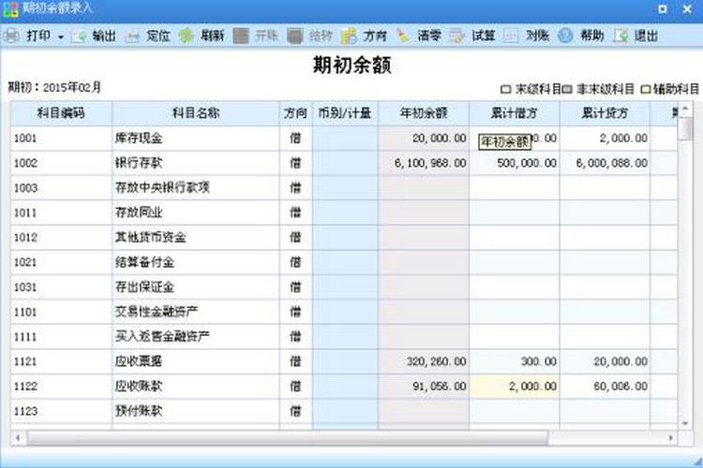Click the 末级科目 legend box
This screenshot has height=468, width=703.
coord(505,90)
